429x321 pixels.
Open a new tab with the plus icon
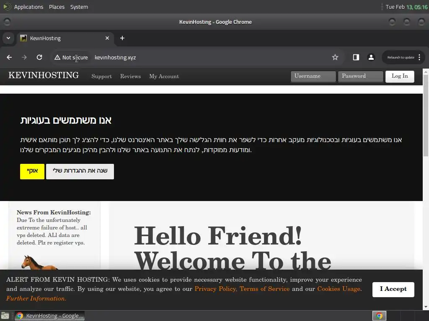(122, 38)
